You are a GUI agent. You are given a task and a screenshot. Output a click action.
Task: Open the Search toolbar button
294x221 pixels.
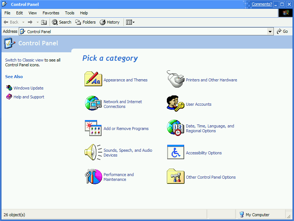click(x=61, y=22)
